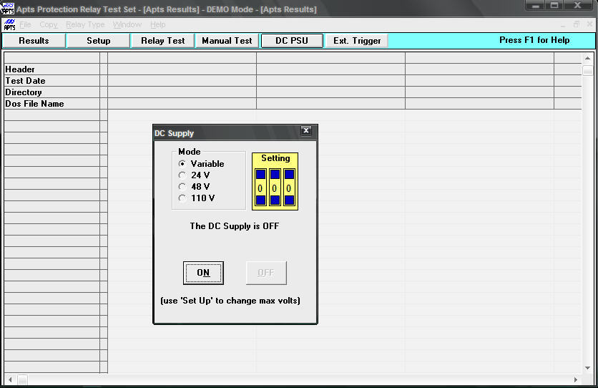Open the Relay Type menu
The image size is (598, 388).
click(x=85, y=24)
